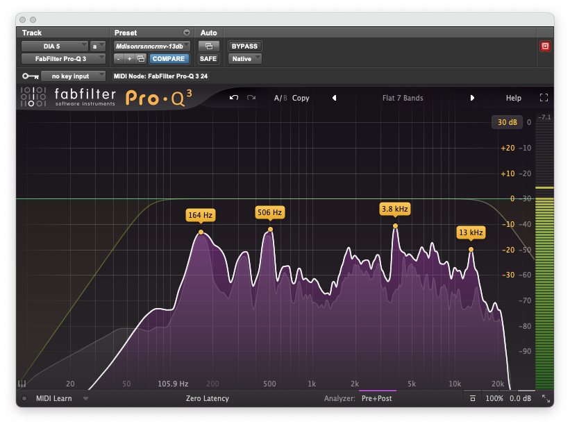Open the no key input selector

click(73, 76)
